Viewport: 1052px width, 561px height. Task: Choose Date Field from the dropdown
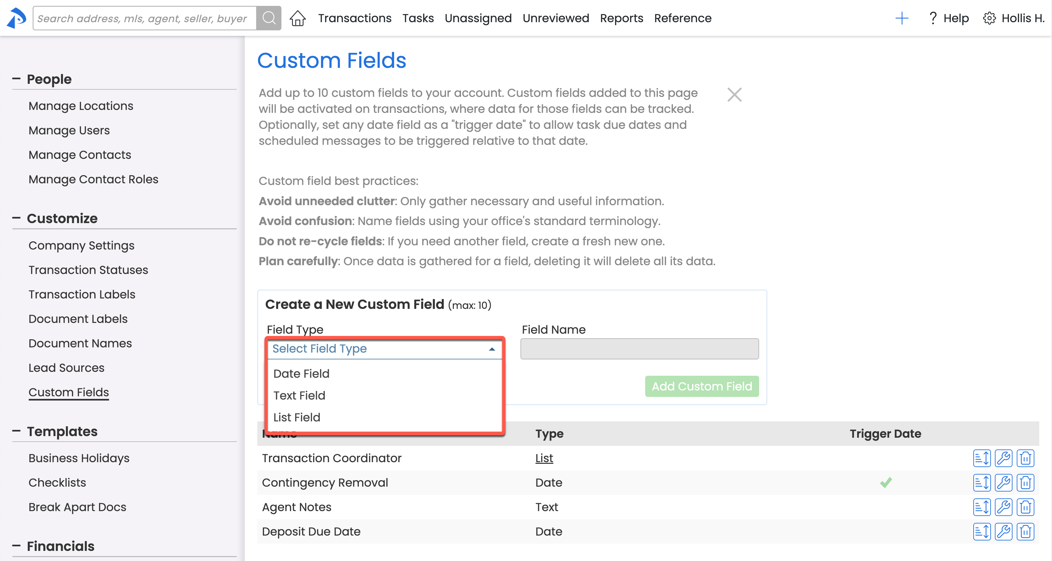(x=301, y=374)
